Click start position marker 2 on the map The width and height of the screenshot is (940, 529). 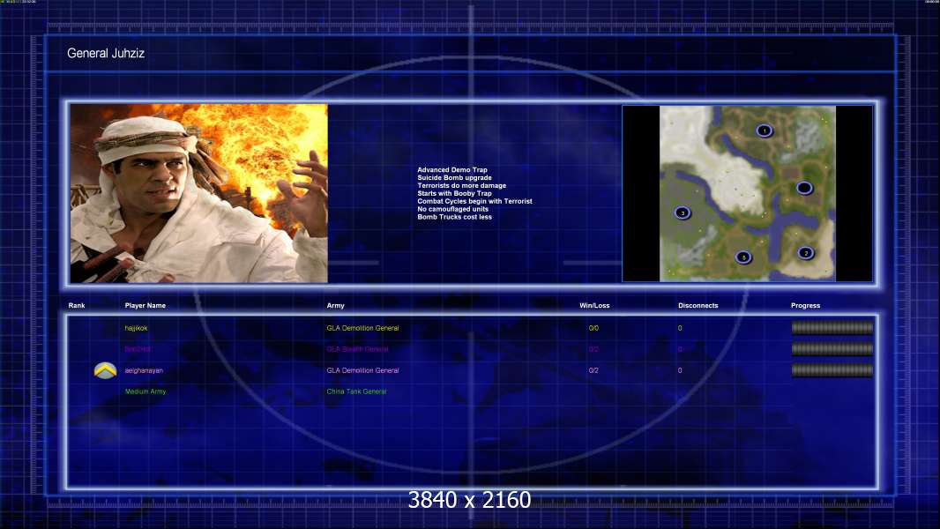click(x=805, y=253)
